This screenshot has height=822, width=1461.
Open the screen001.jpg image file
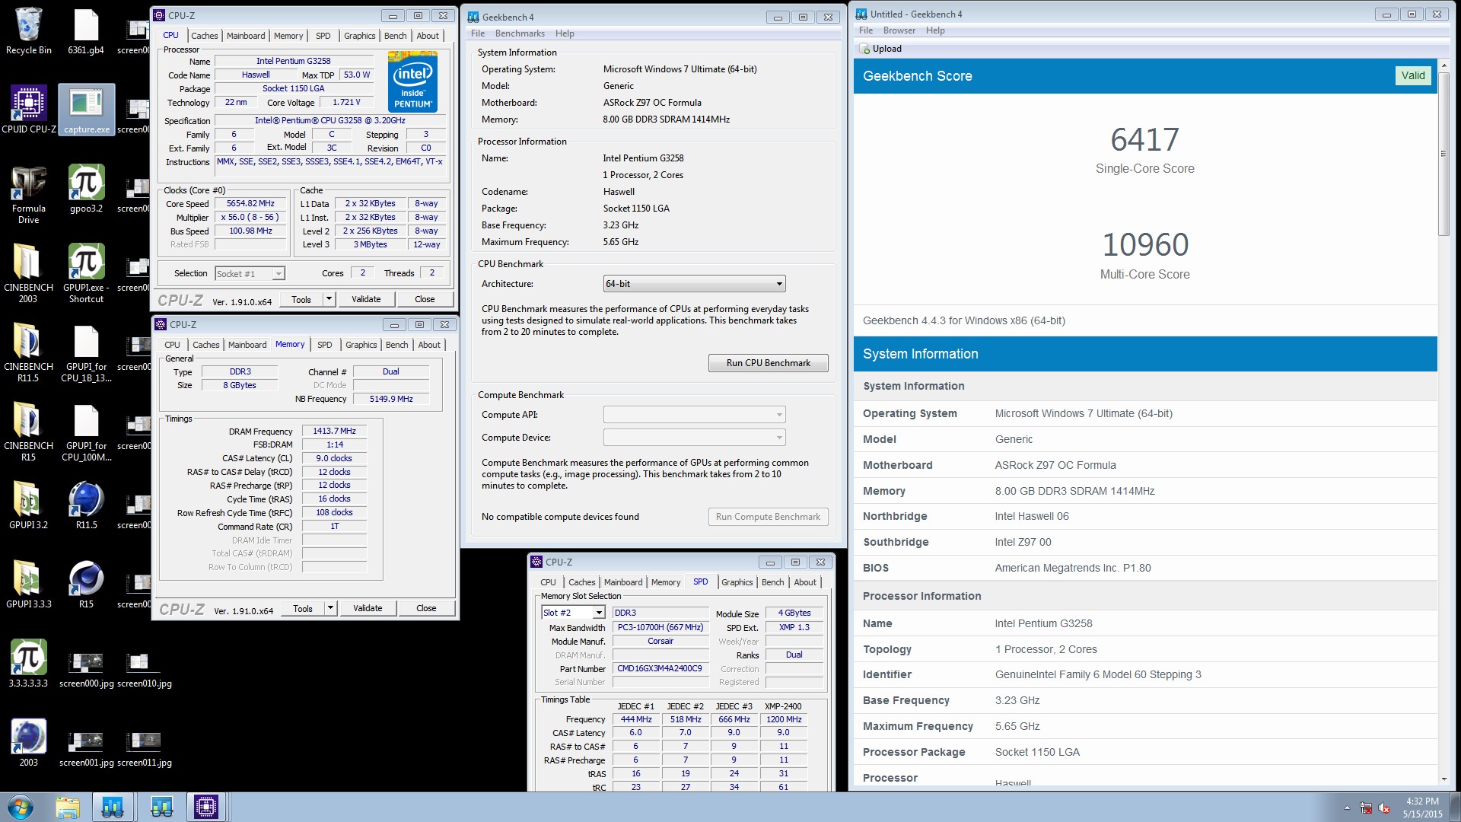coord(86,749)
